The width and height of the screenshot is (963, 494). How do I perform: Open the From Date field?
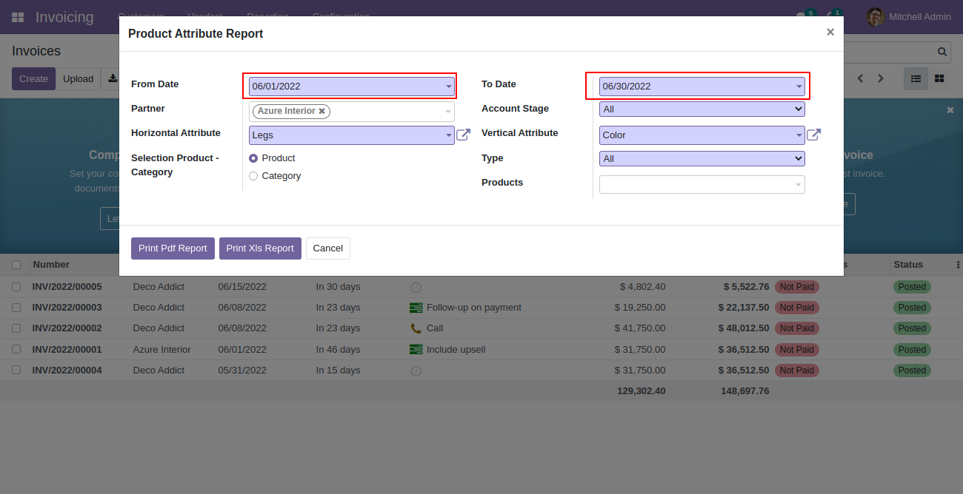pyautogui.click(x=351, y=86)
